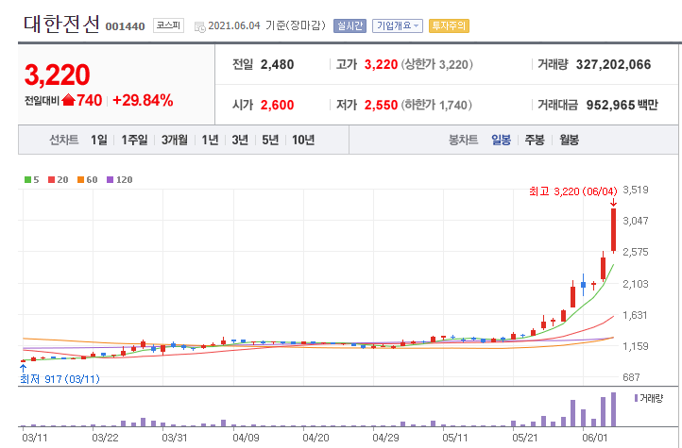Click the 06/01 date axis label

coord(594,438)
